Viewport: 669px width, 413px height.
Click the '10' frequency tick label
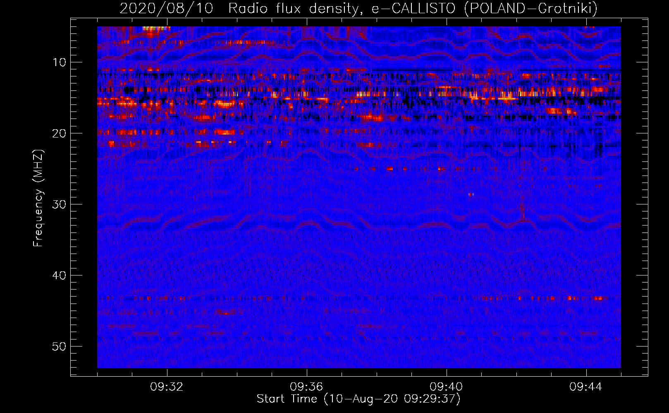[x=60, y=62]
